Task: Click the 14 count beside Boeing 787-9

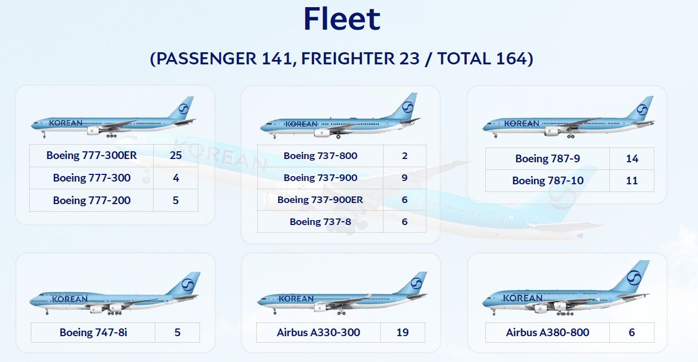Action: [632, 159]
